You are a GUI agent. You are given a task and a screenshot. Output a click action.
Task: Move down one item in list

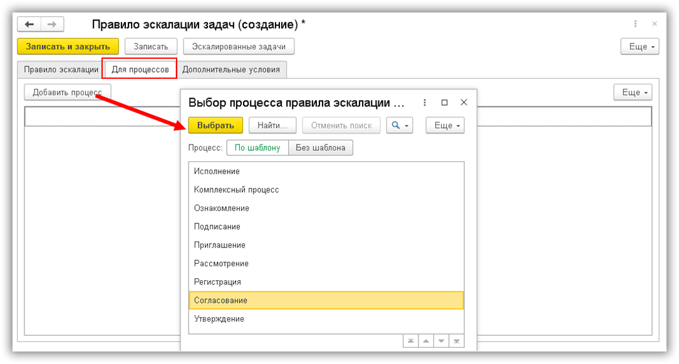[441, 341]
